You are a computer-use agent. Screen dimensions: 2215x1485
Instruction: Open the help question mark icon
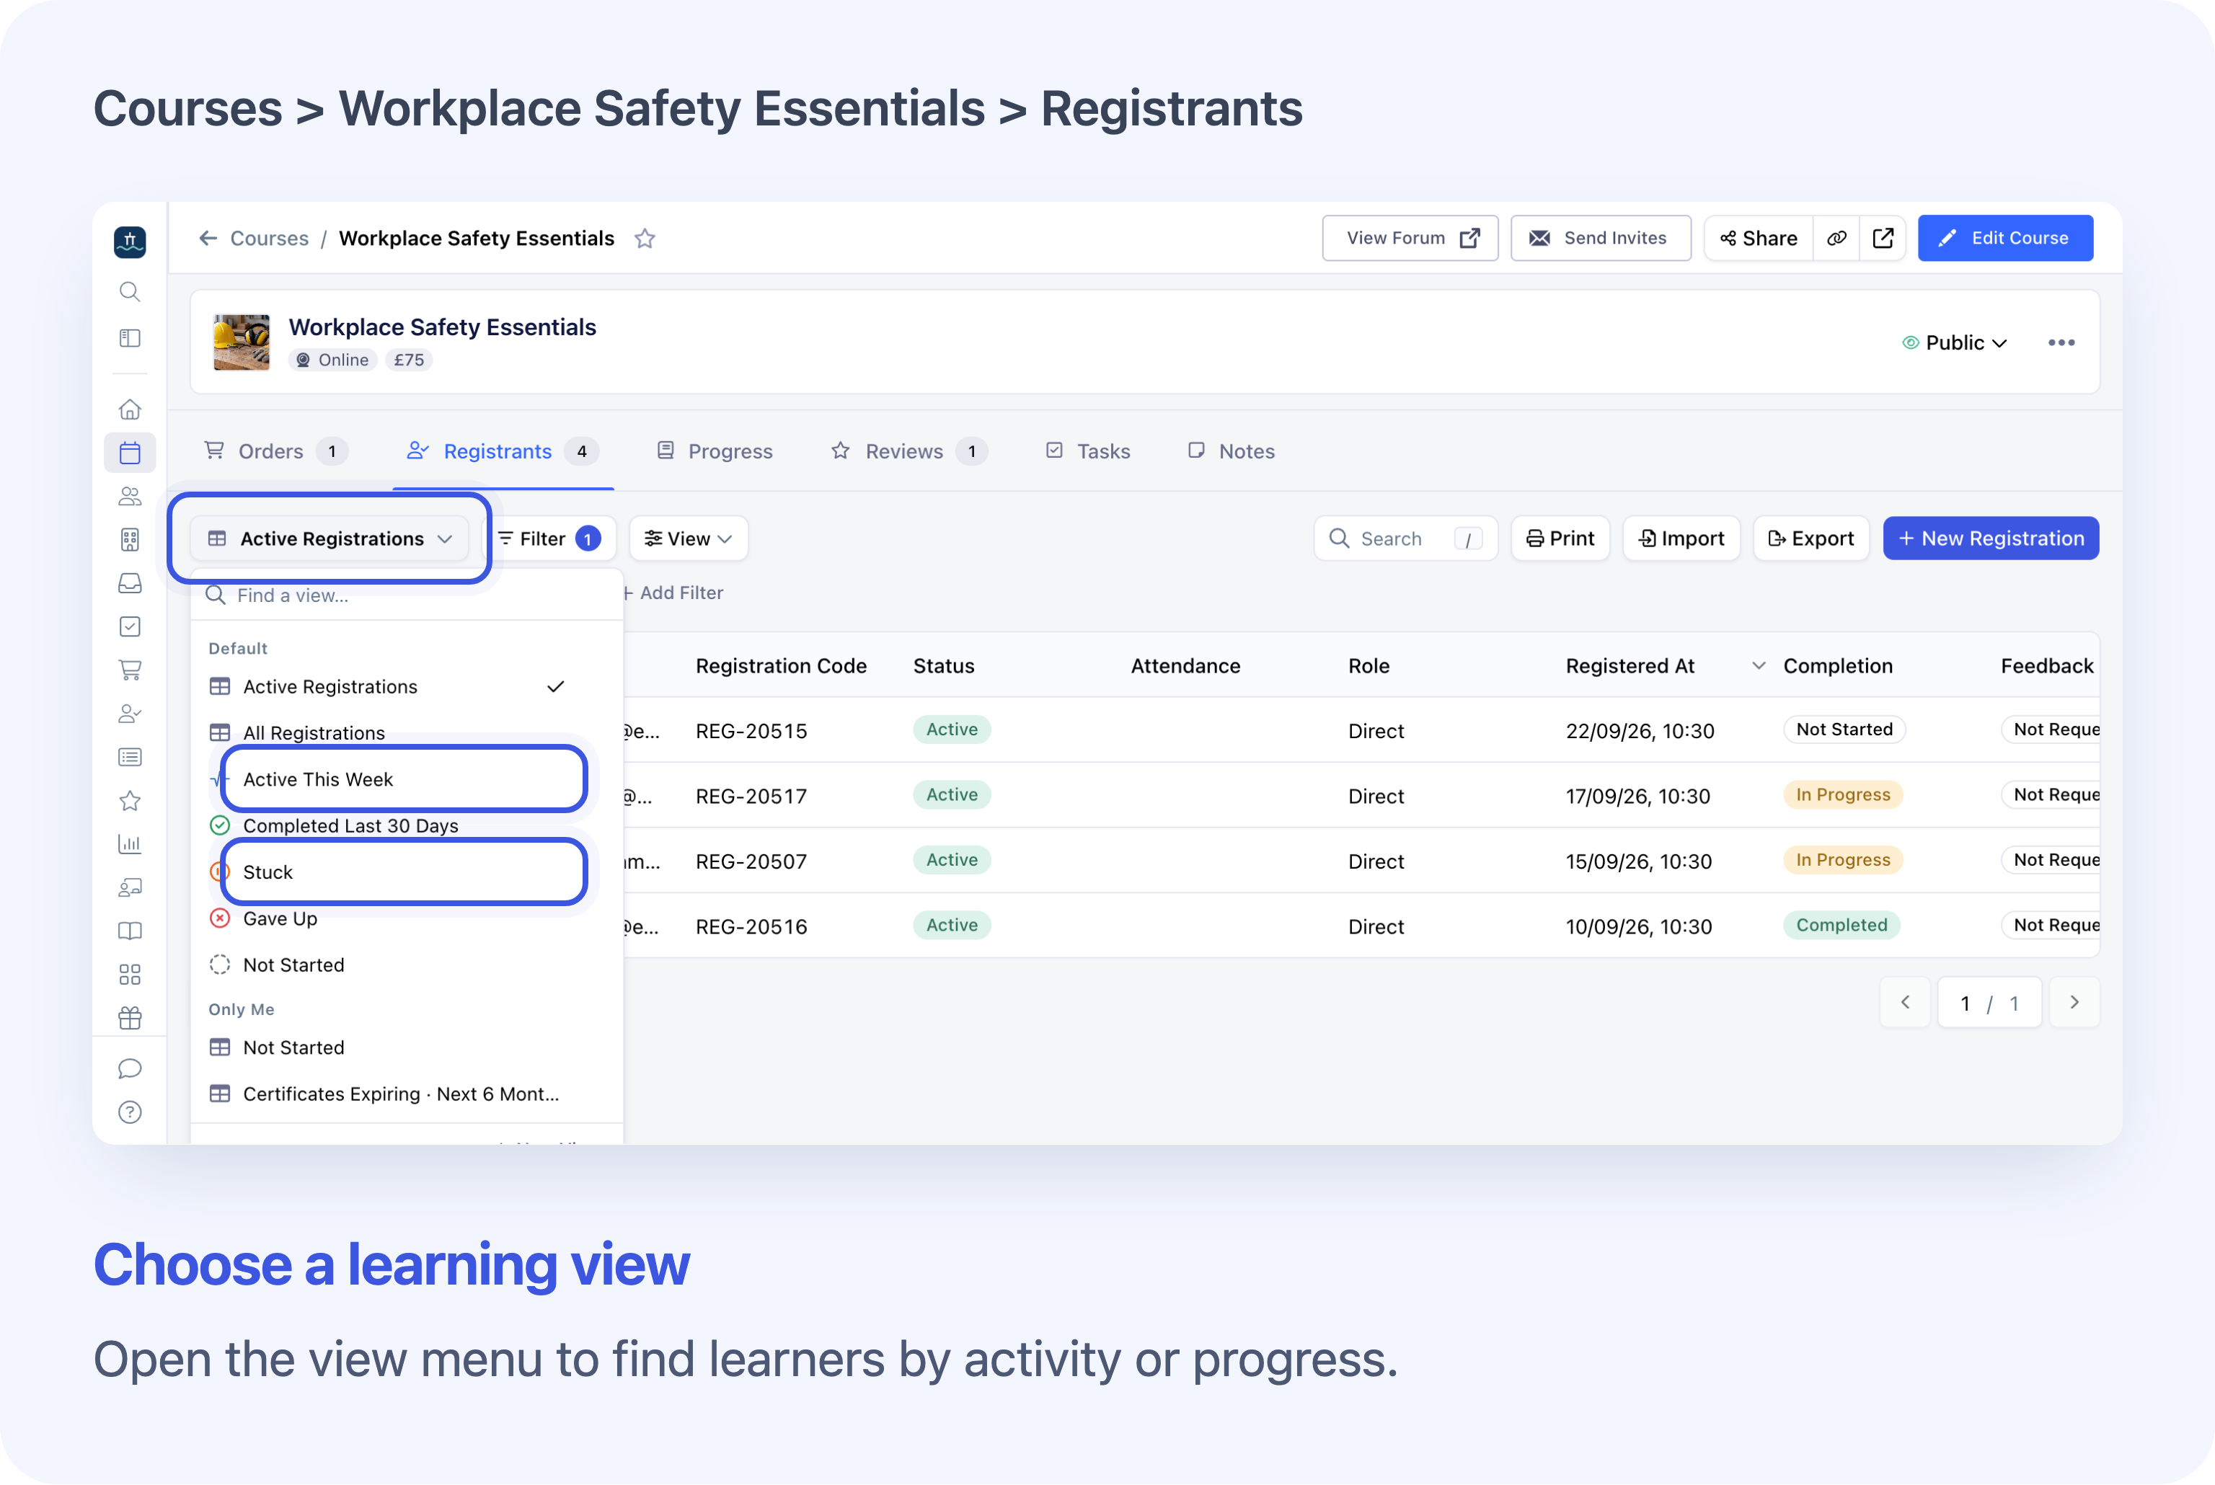pyautogui.click(x=130, y=1113)
